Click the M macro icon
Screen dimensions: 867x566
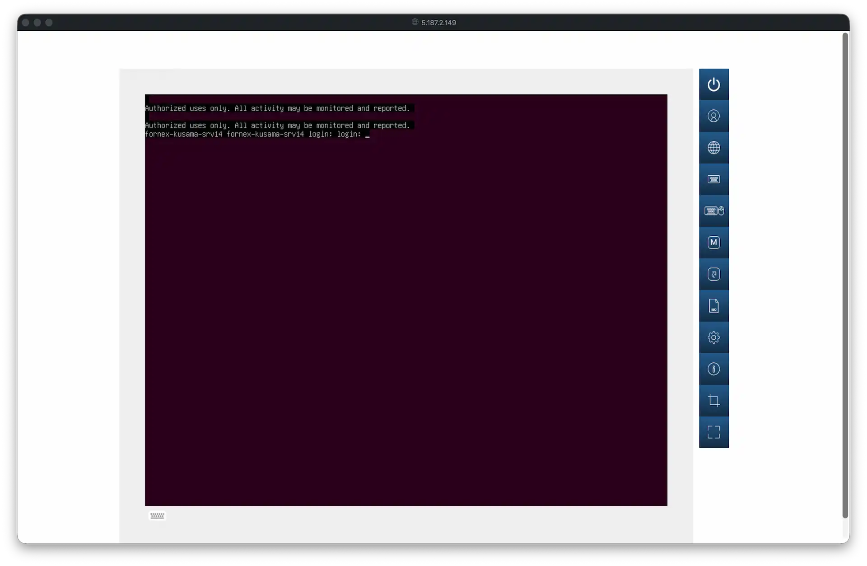[x=713, y=243]
